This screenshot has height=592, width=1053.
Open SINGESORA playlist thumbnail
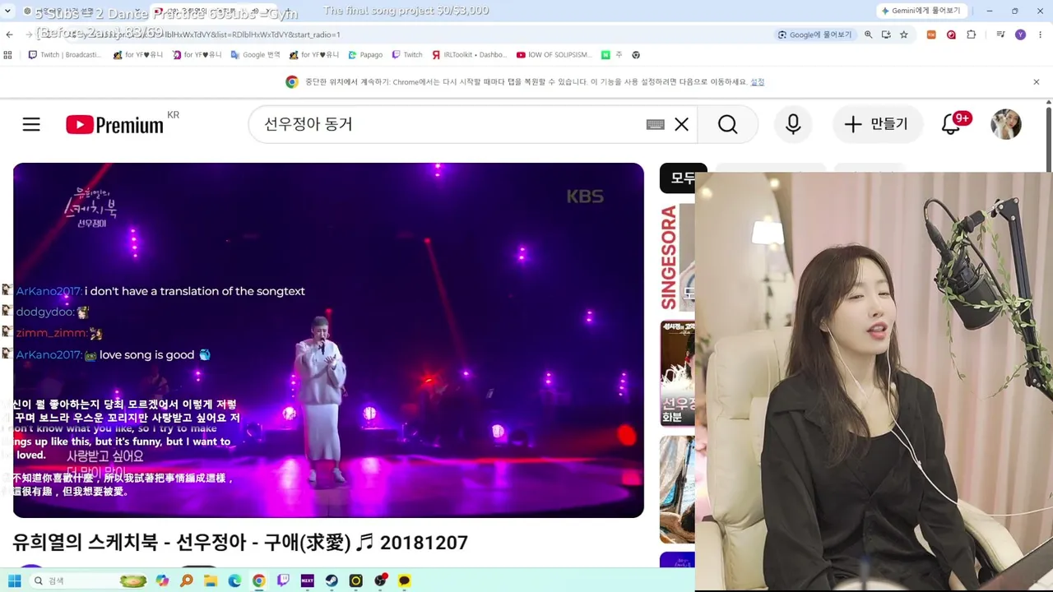(x=677, y=257)
